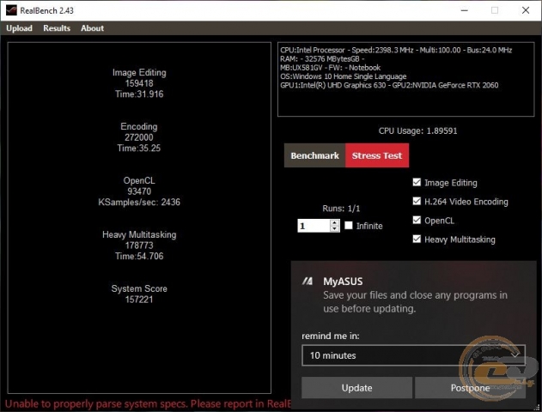Click the Runs: 1/1 label

click(x=341, y=209)
